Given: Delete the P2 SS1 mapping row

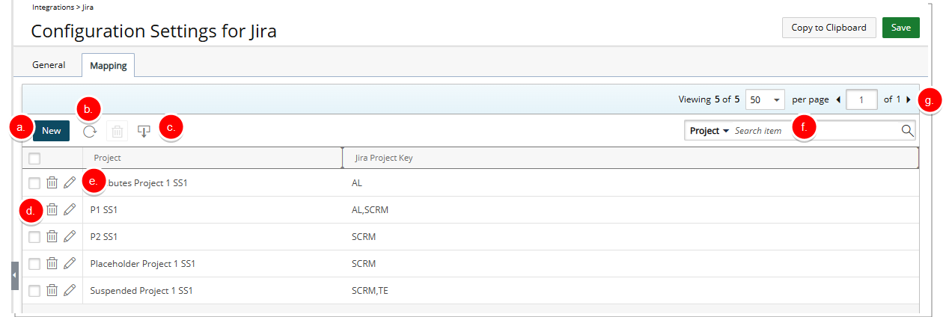Looking at the screenshot, I should 52,237.
